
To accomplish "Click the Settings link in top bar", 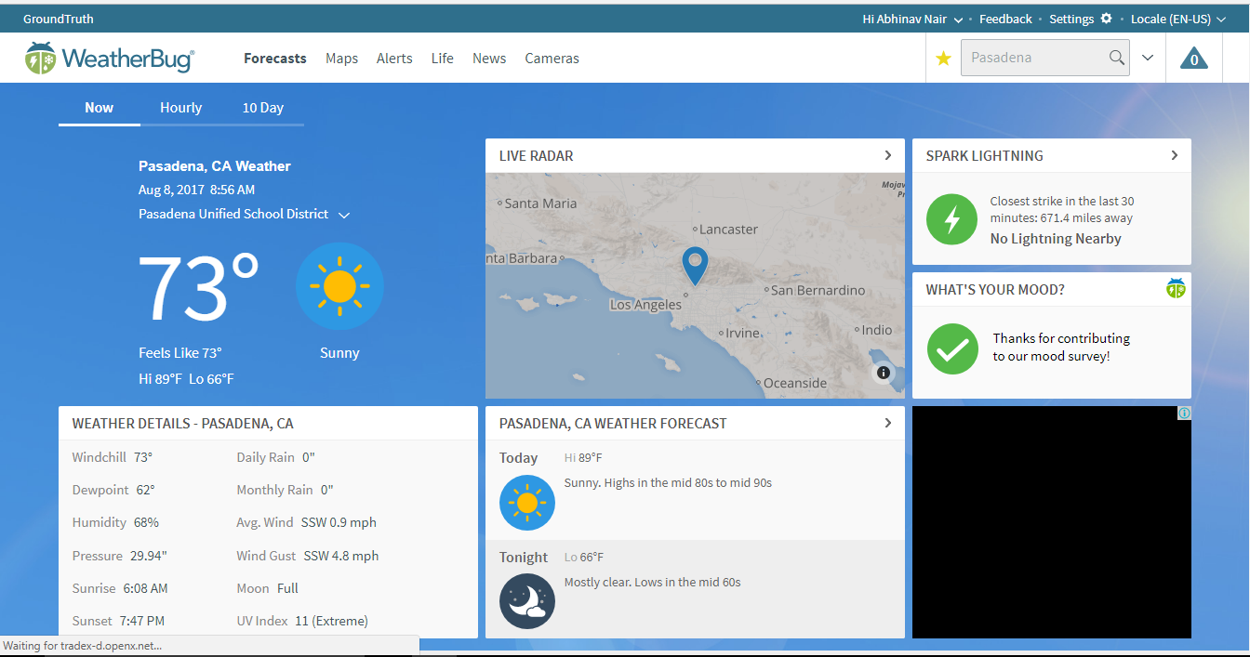I will [1071, 19].
